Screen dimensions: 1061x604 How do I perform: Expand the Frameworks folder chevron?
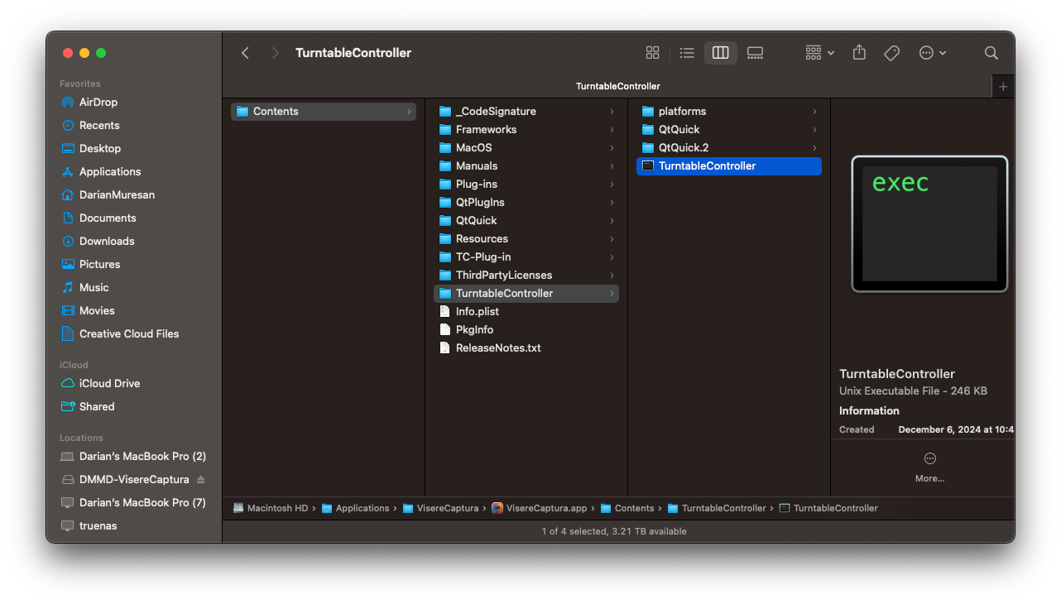click(x=612, y=130)
